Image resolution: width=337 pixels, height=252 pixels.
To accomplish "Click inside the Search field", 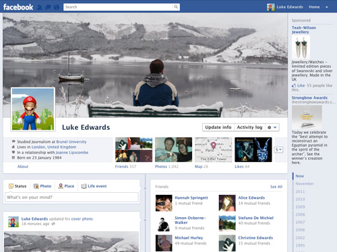I will click(118, 7).
